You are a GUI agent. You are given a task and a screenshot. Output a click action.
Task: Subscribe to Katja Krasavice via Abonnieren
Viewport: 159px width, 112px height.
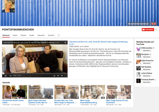click(146, 63)
